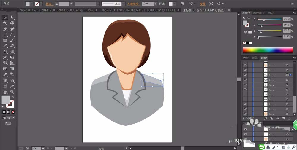Activate the Hand tool

[x=5, y=92]
